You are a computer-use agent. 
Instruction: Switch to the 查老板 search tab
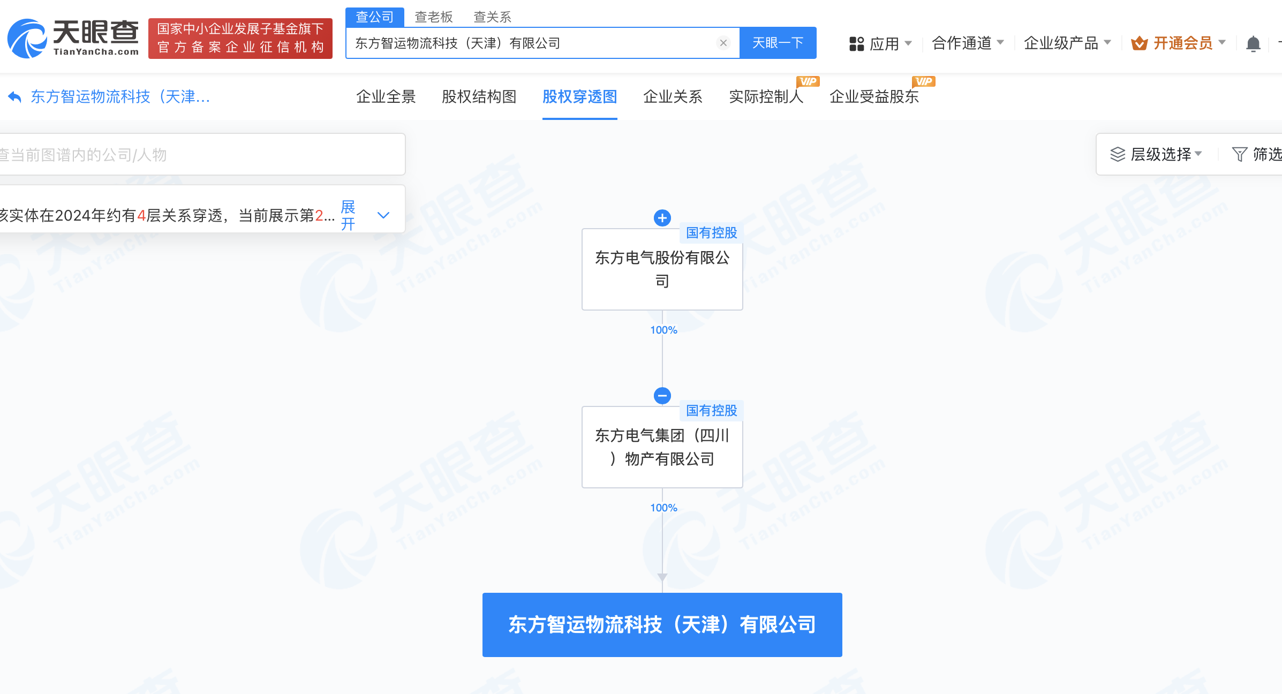click(434, 17)
